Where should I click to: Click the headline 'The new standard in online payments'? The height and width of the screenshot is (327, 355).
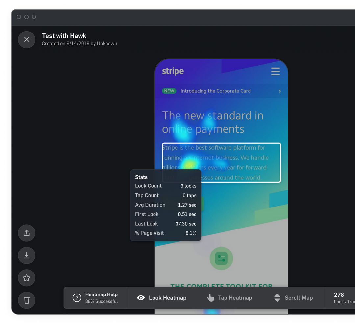[x=212, y=122]
